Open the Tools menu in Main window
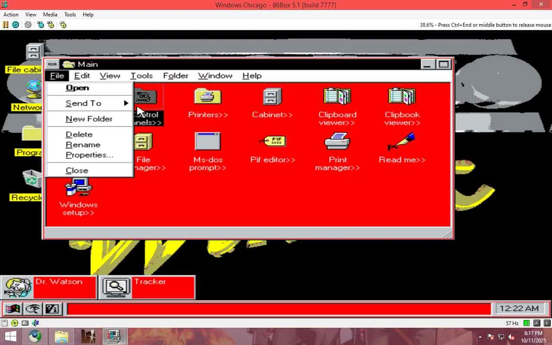Screen dimensions: 552x345 coord(141,76)
